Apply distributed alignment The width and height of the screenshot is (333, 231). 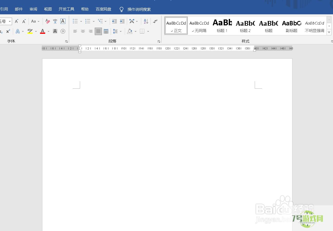(106, 31)
